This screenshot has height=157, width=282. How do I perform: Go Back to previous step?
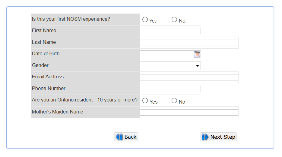point(126,137)
